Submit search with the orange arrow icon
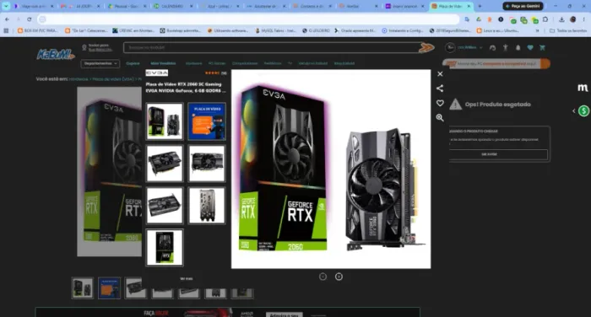Screen dimensions: 591x317 pyautogui.click(x=426, y=47)
